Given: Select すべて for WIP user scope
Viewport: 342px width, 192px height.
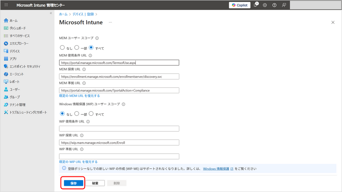Looking at the screenshot, I should click(x=91, y=114).
